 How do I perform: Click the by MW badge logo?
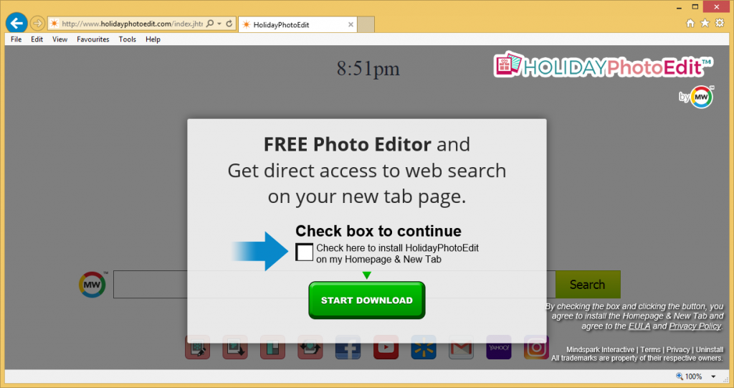click(696, 97)
